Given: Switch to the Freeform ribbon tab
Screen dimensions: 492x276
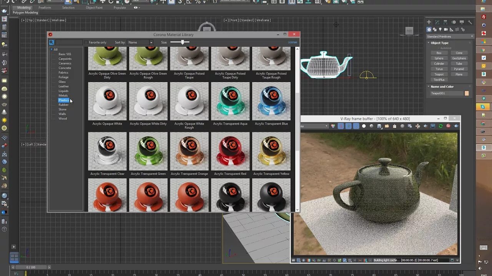Looking at the screenshot, I should pos(45,8).
